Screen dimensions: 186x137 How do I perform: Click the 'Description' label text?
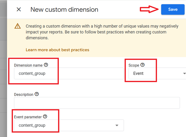coord(24,94)
